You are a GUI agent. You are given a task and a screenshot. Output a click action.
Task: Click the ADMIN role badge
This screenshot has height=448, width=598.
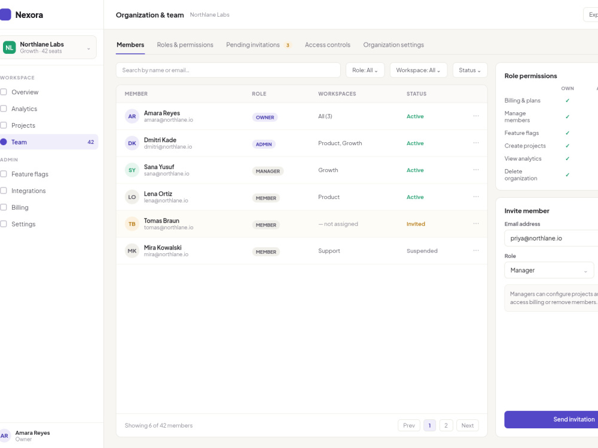coord(264,145)
